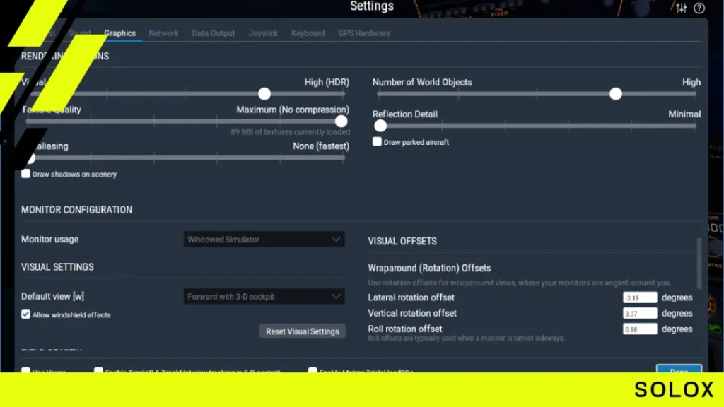This screenshot has width=724, height=407.
Task: Click the Reflection Detail slider handle
Action: pyautogui.click(x=380, y=126)
